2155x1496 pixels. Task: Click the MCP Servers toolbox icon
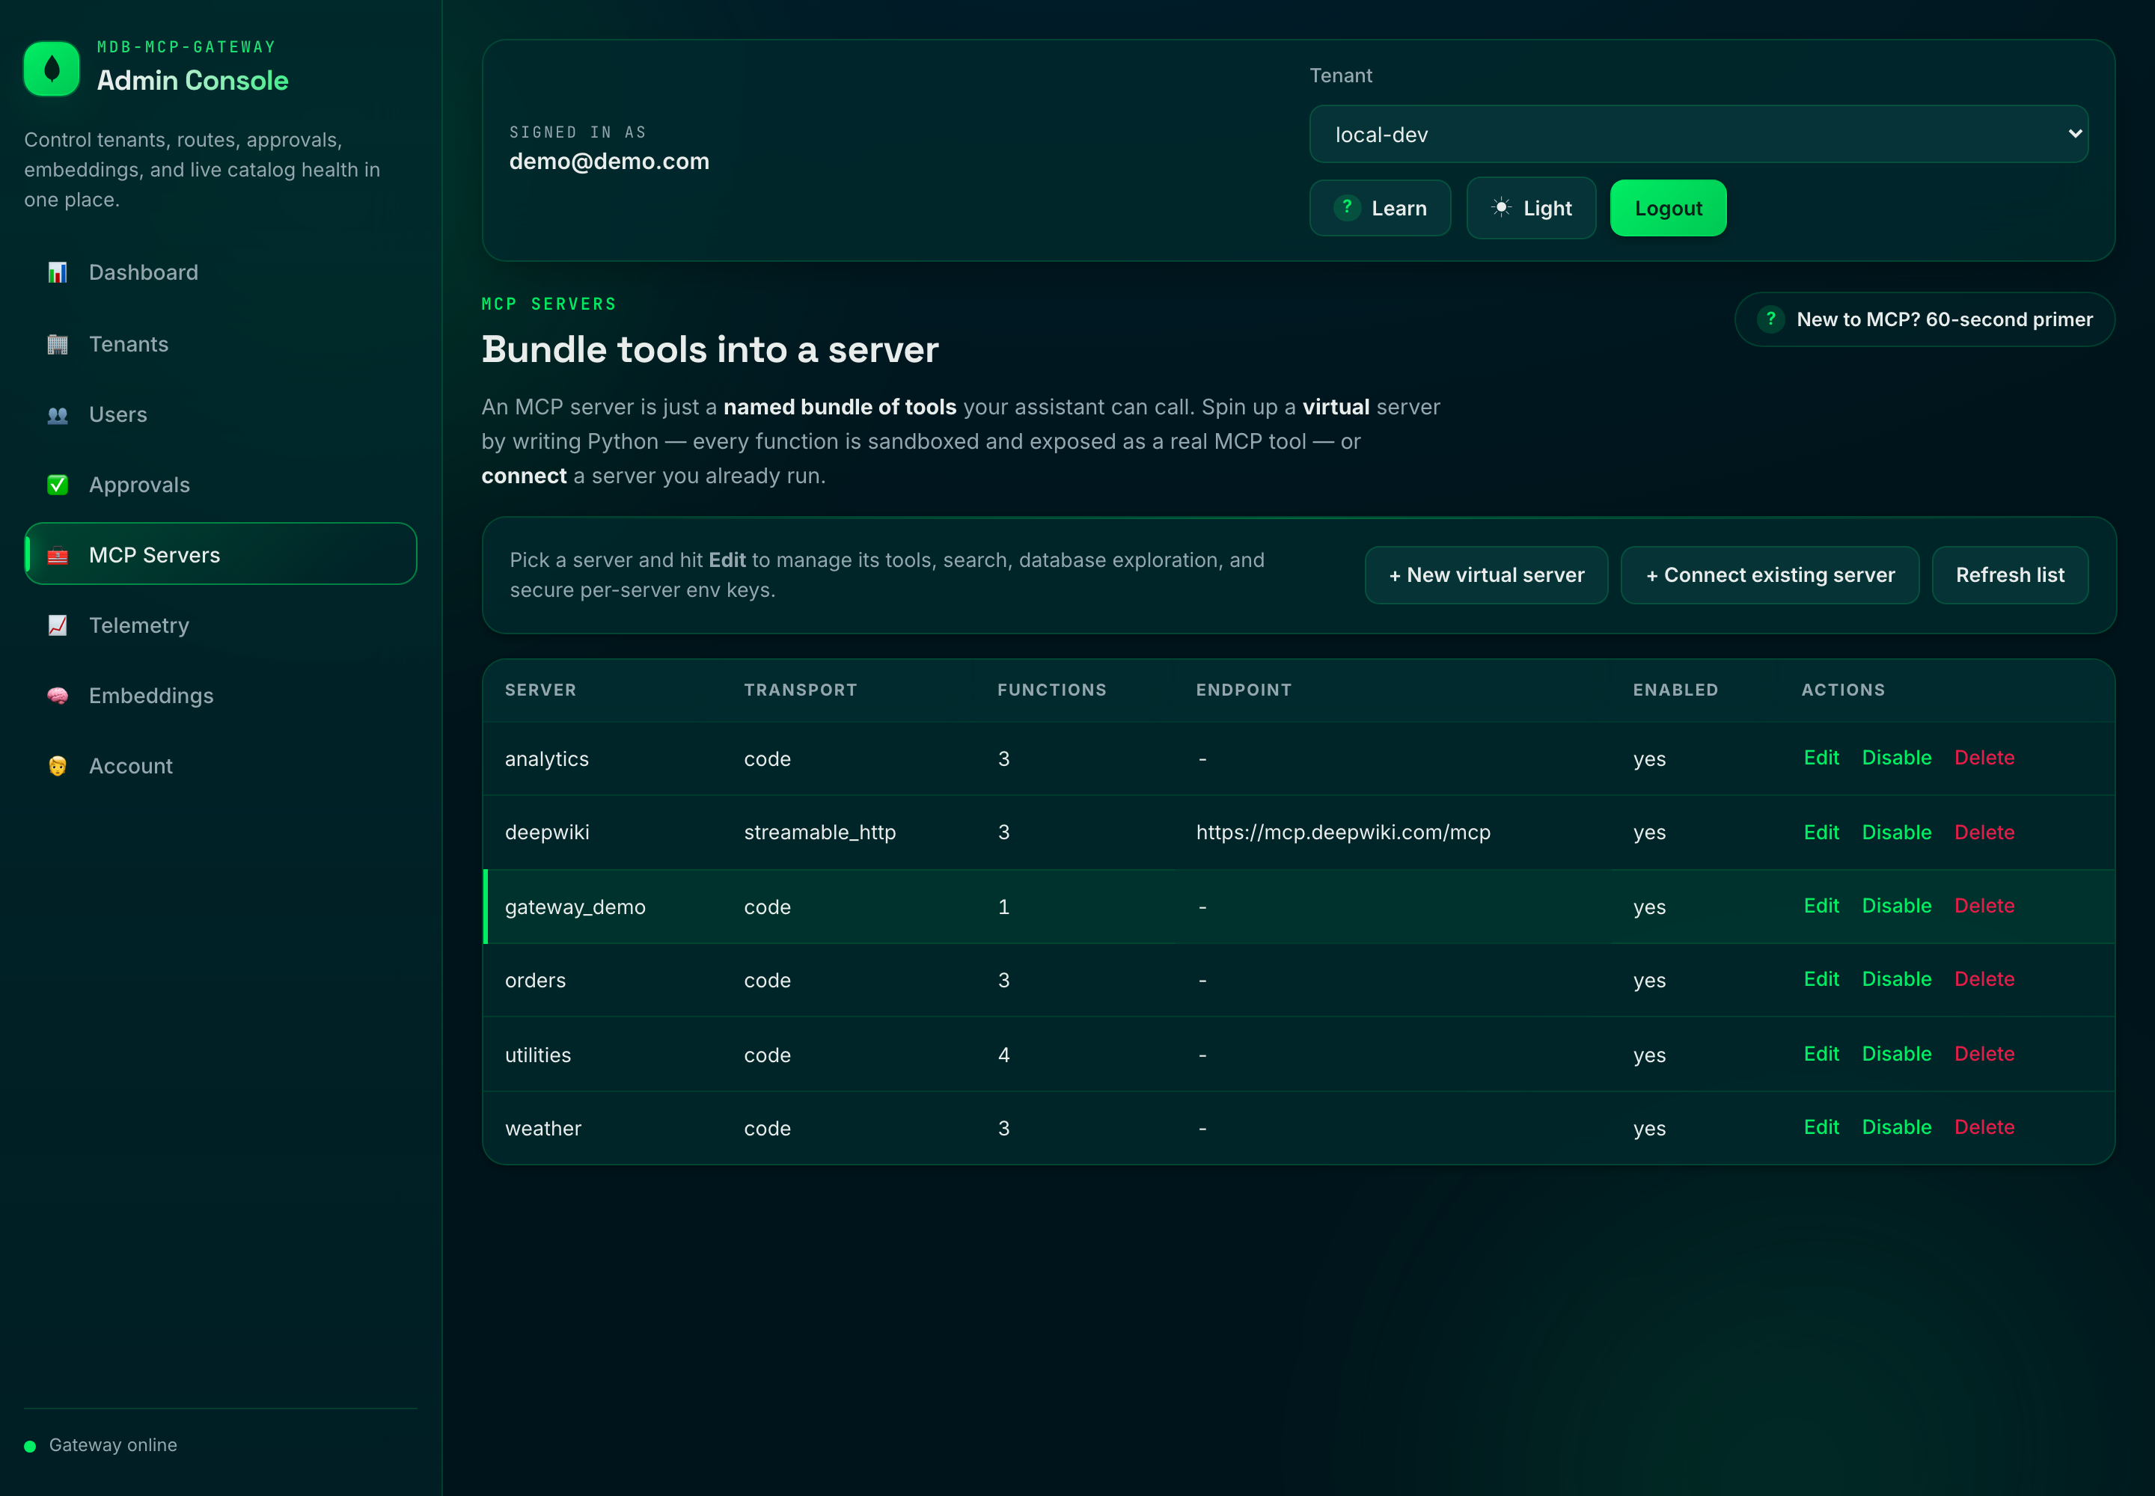(x=57, y=555)
